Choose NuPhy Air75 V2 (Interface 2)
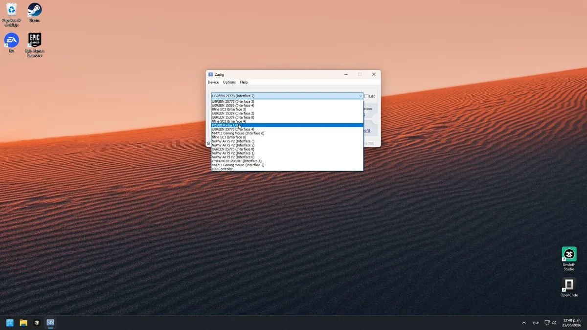The height and width of the screenshot is (330, 587). point(287,145)
